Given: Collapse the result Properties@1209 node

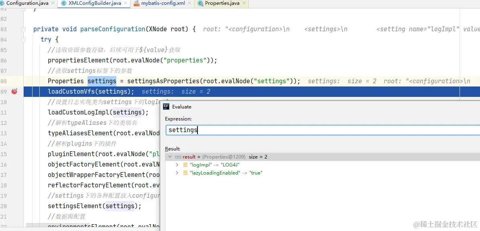Looking at the screenshot, I should pyautogui.click(x=170, y=157).
